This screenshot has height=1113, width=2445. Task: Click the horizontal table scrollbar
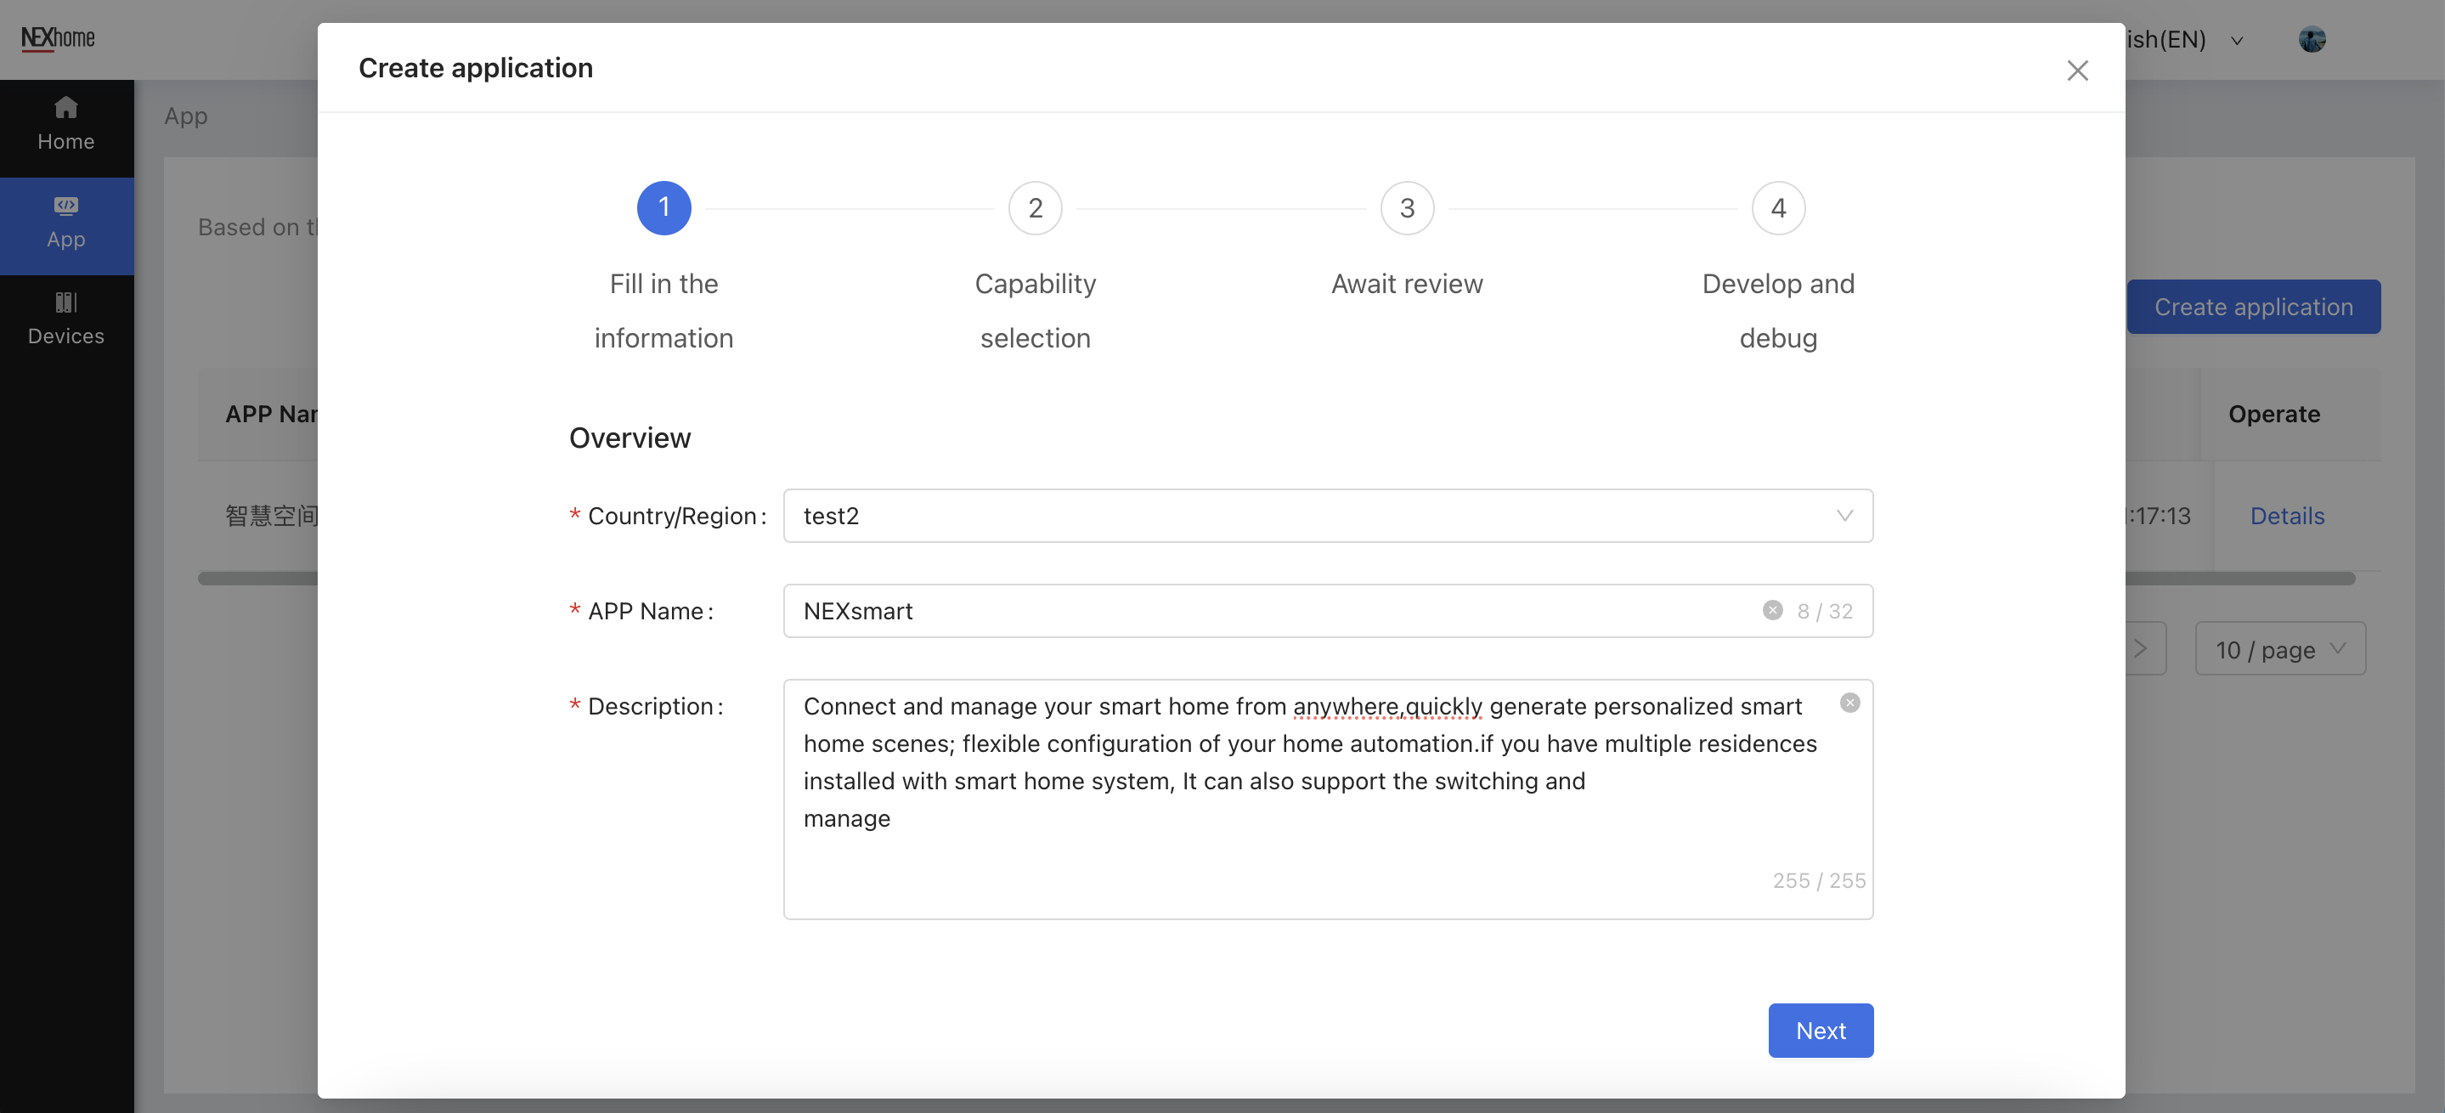(x=2240, y=578)
